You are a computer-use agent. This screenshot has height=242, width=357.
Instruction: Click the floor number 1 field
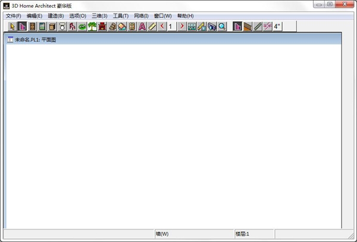pos(172,26)
